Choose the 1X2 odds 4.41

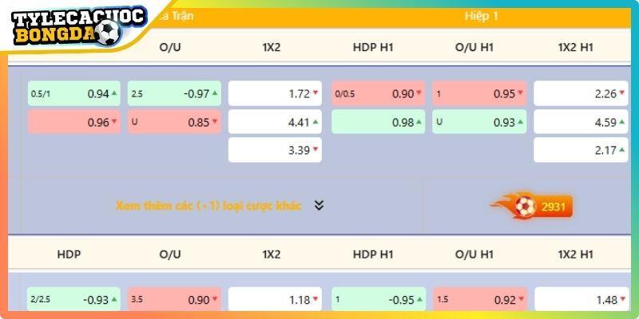275,122
